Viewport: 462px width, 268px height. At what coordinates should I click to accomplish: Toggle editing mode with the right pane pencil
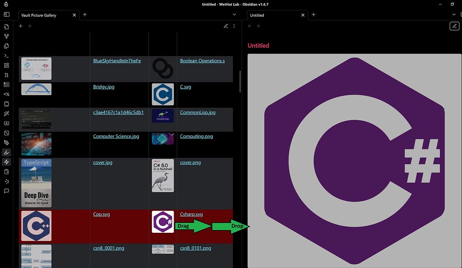point(455,26)
